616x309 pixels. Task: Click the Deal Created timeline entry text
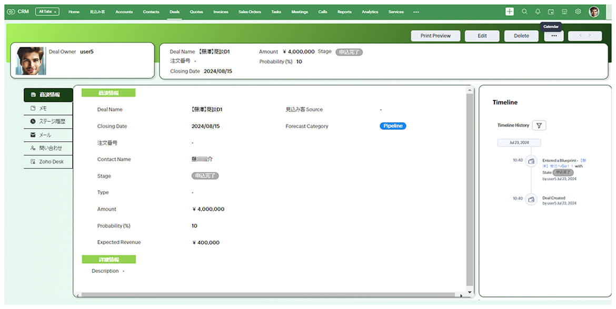pyautogui.click(x=554, y=198)
